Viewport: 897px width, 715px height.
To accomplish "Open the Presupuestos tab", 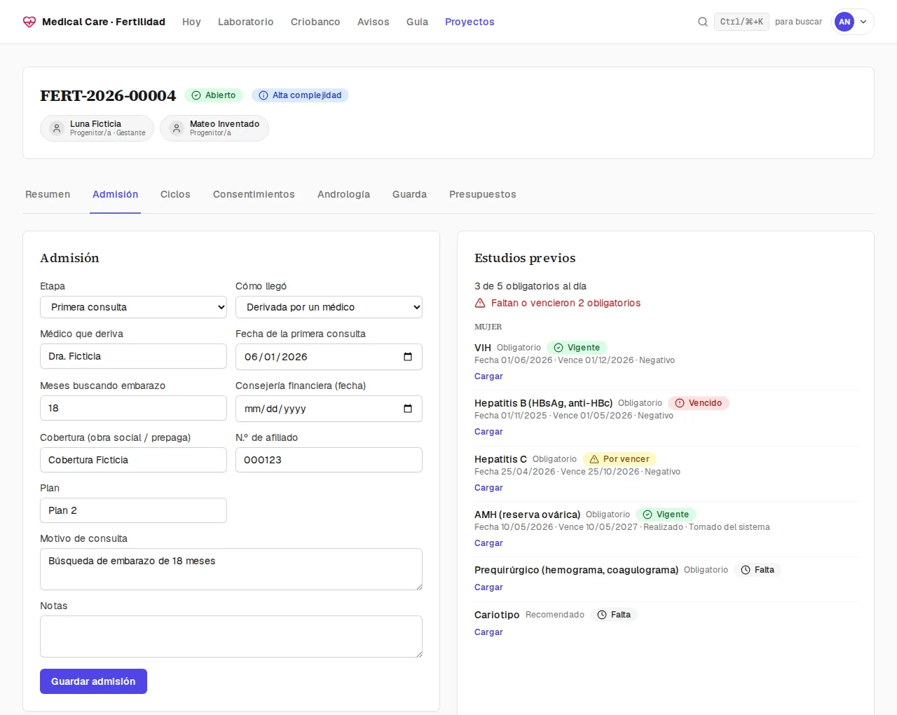I will click(x=483, y=194).
